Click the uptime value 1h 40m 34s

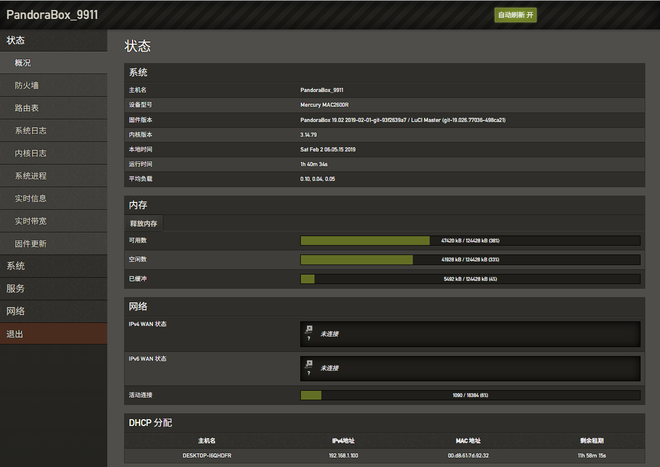314,164
